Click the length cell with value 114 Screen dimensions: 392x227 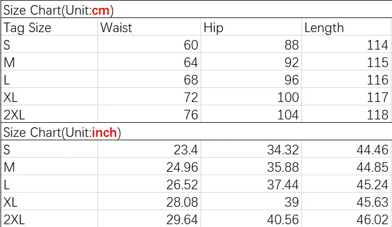coord(346,44)
